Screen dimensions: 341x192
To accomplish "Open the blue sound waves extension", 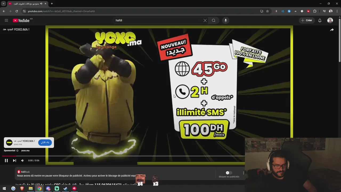I will 283,11.
